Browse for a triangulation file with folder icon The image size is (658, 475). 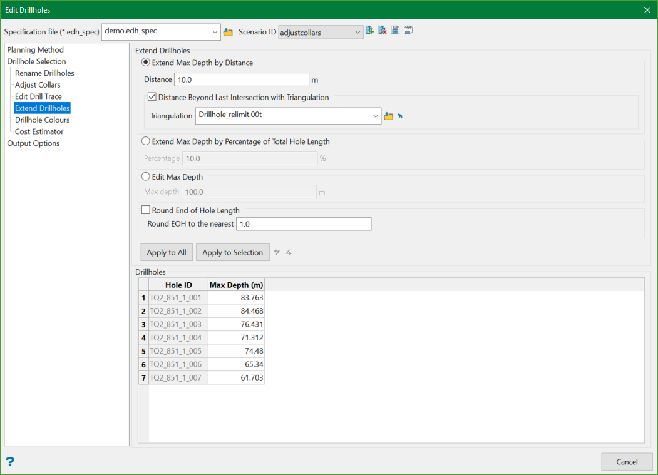pos(389,116)
